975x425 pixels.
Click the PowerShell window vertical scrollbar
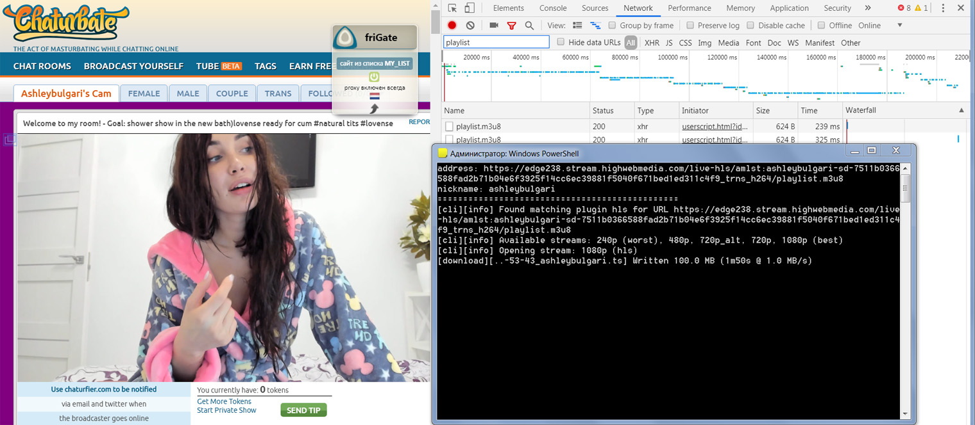905,288
